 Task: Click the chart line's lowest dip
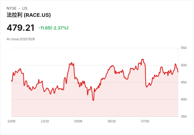coord(93,100)
